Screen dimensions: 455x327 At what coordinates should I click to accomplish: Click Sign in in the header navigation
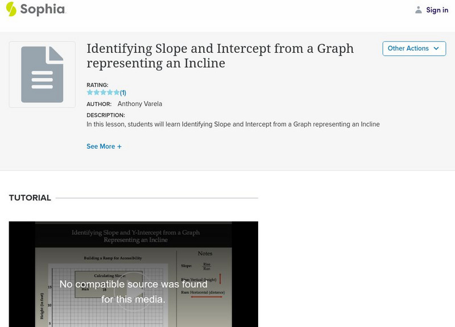tap(436, 10)
